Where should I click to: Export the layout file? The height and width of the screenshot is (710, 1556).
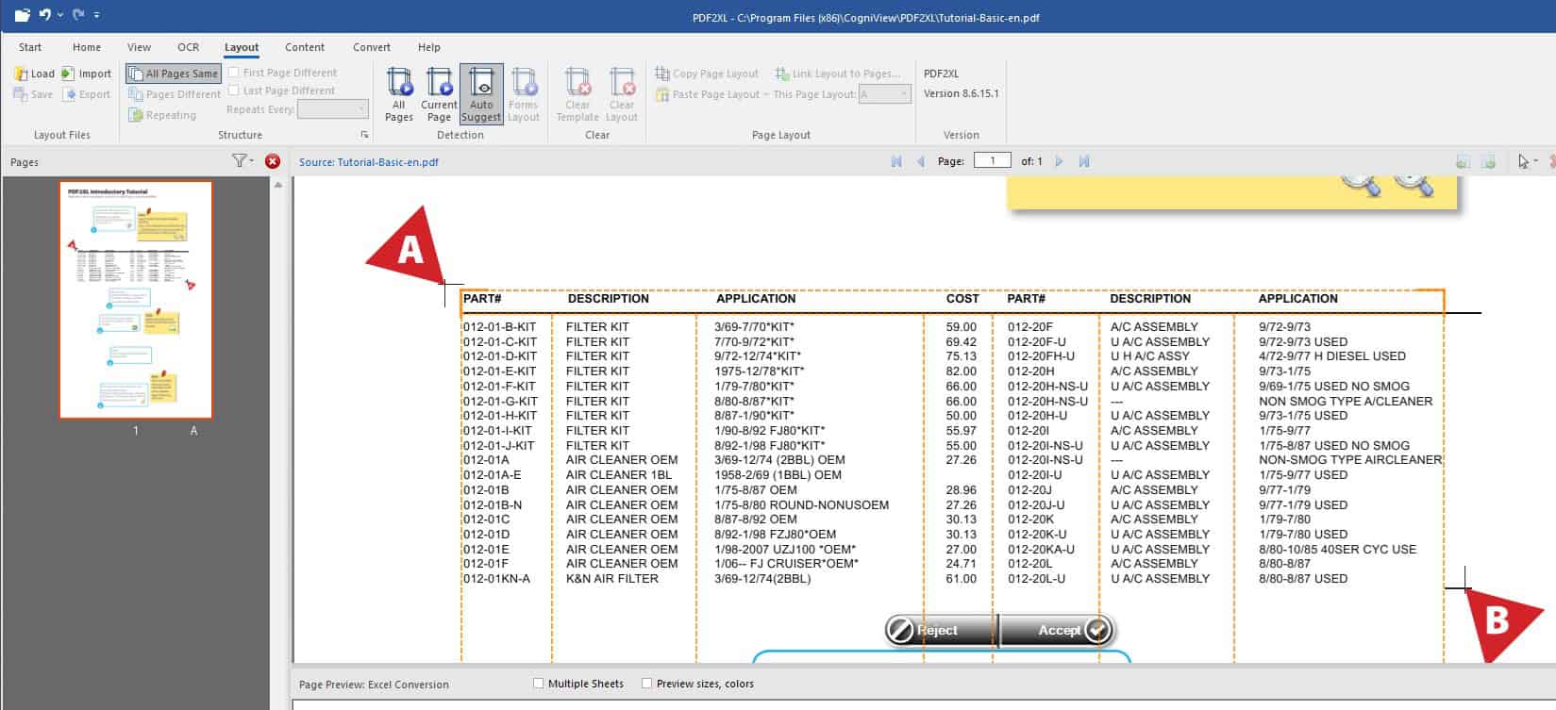tap(86, 94)
